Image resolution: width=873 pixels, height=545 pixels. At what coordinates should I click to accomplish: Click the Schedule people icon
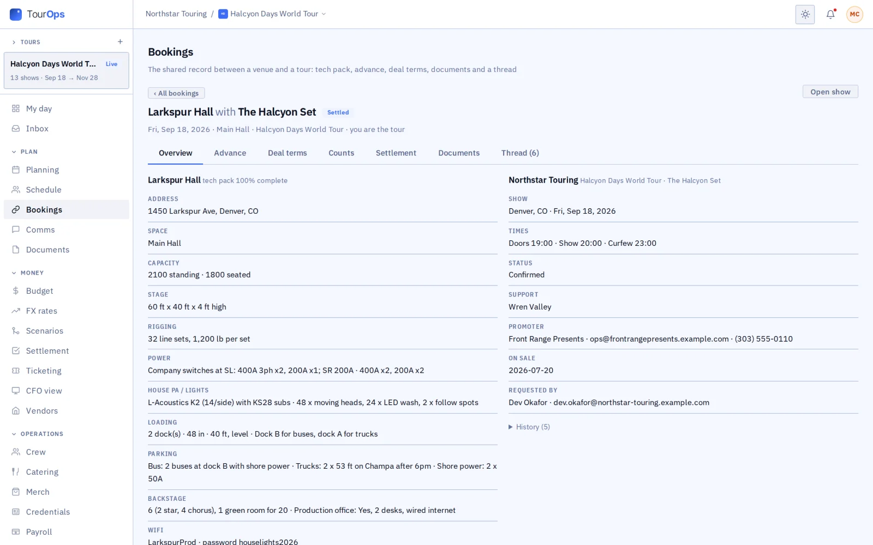(x=16, y=190)
